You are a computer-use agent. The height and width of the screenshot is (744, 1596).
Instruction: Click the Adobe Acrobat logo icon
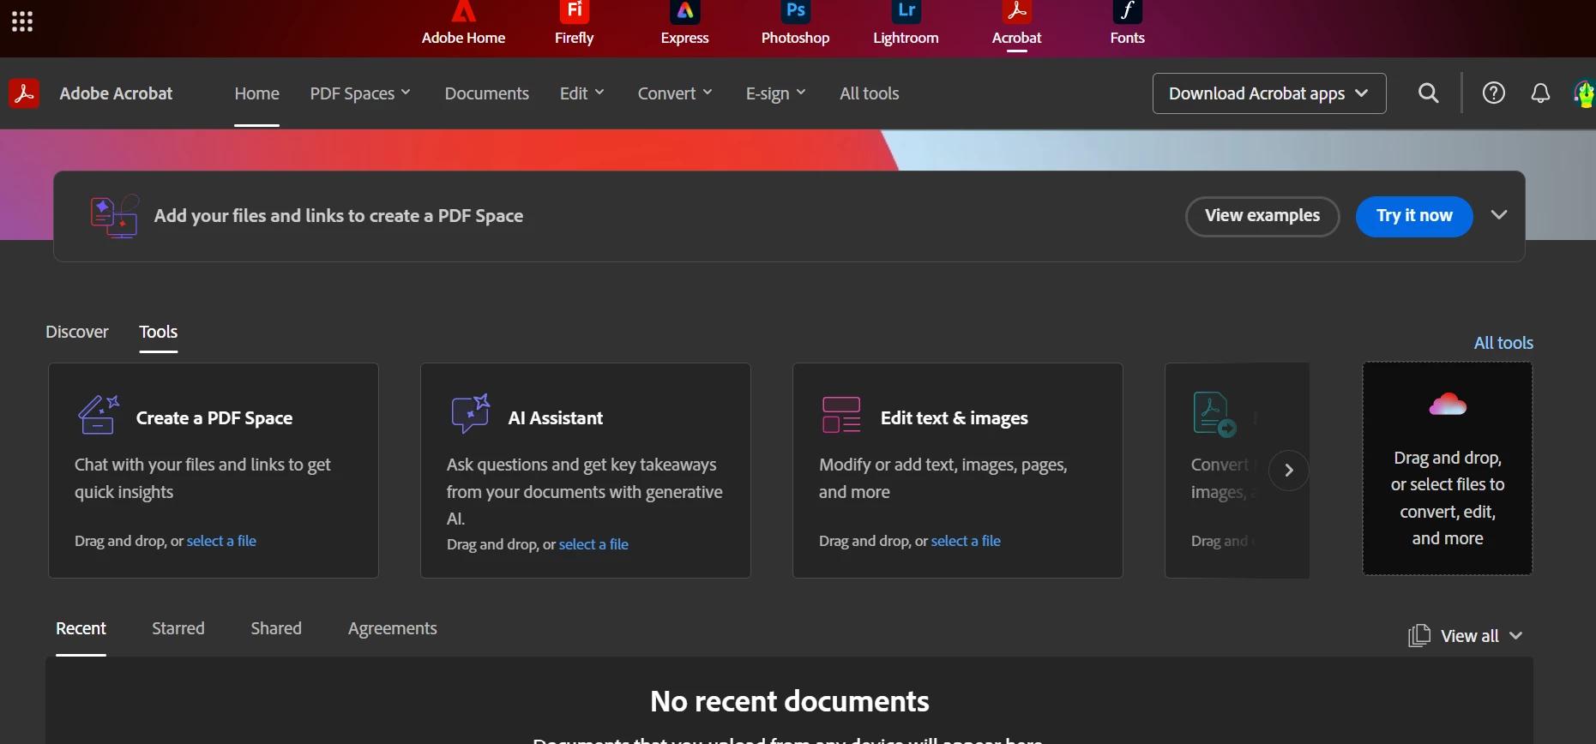pos(24,93)
